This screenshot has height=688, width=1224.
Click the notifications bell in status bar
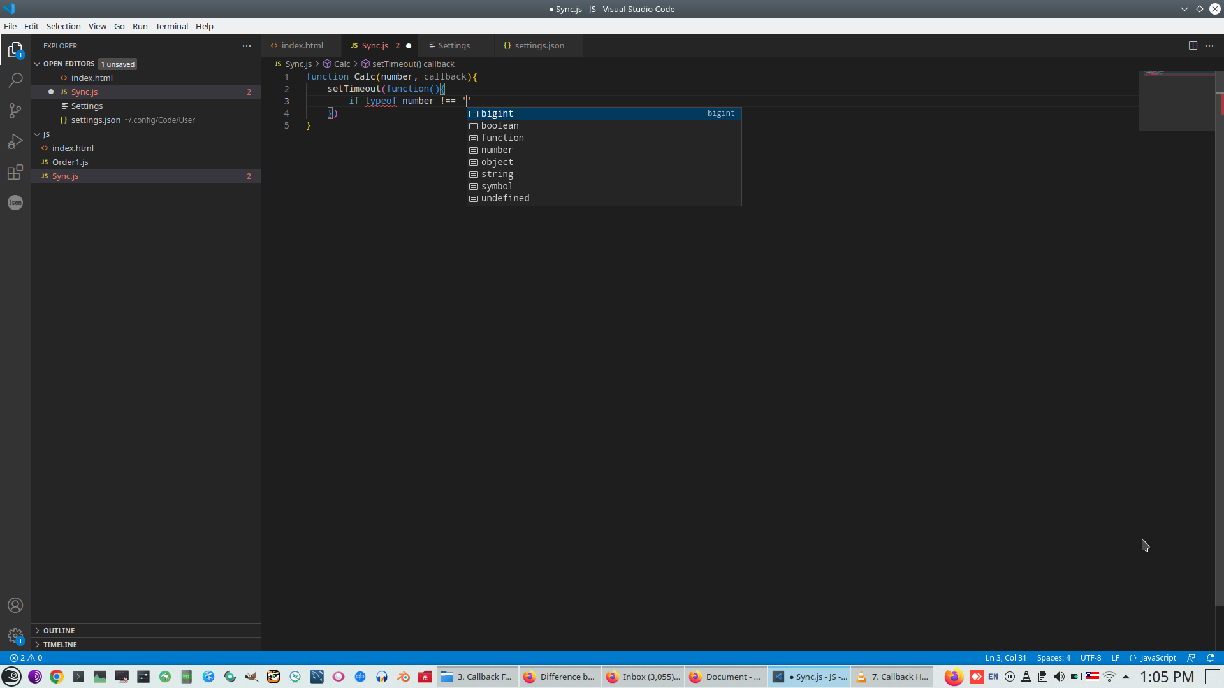(1210, 658)
